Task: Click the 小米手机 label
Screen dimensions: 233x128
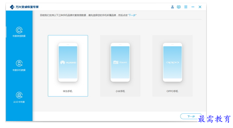Action: coord(120,91)
